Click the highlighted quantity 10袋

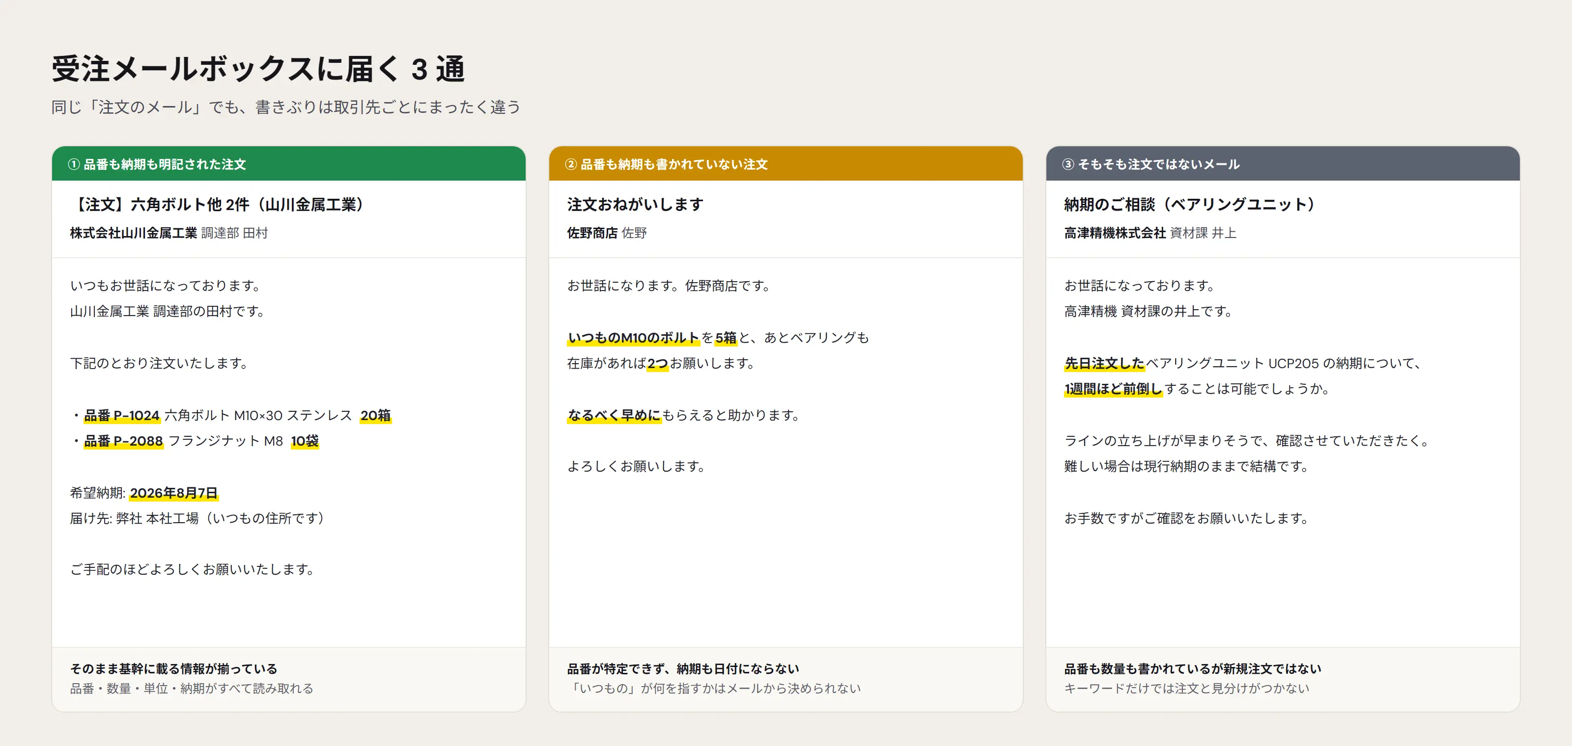tap(305, 441)
